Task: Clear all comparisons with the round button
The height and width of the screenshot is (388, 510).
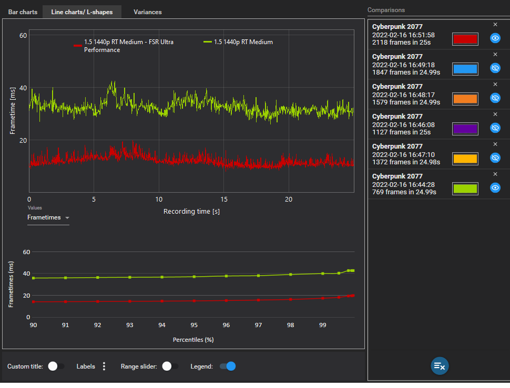Action: (x=440, y=366)
